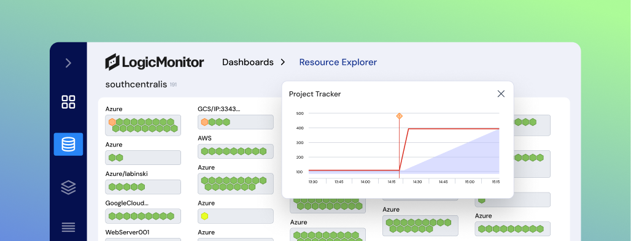Click the GoogleCloud hexagon resource row

pyautogui.click(x=143, y=216)
